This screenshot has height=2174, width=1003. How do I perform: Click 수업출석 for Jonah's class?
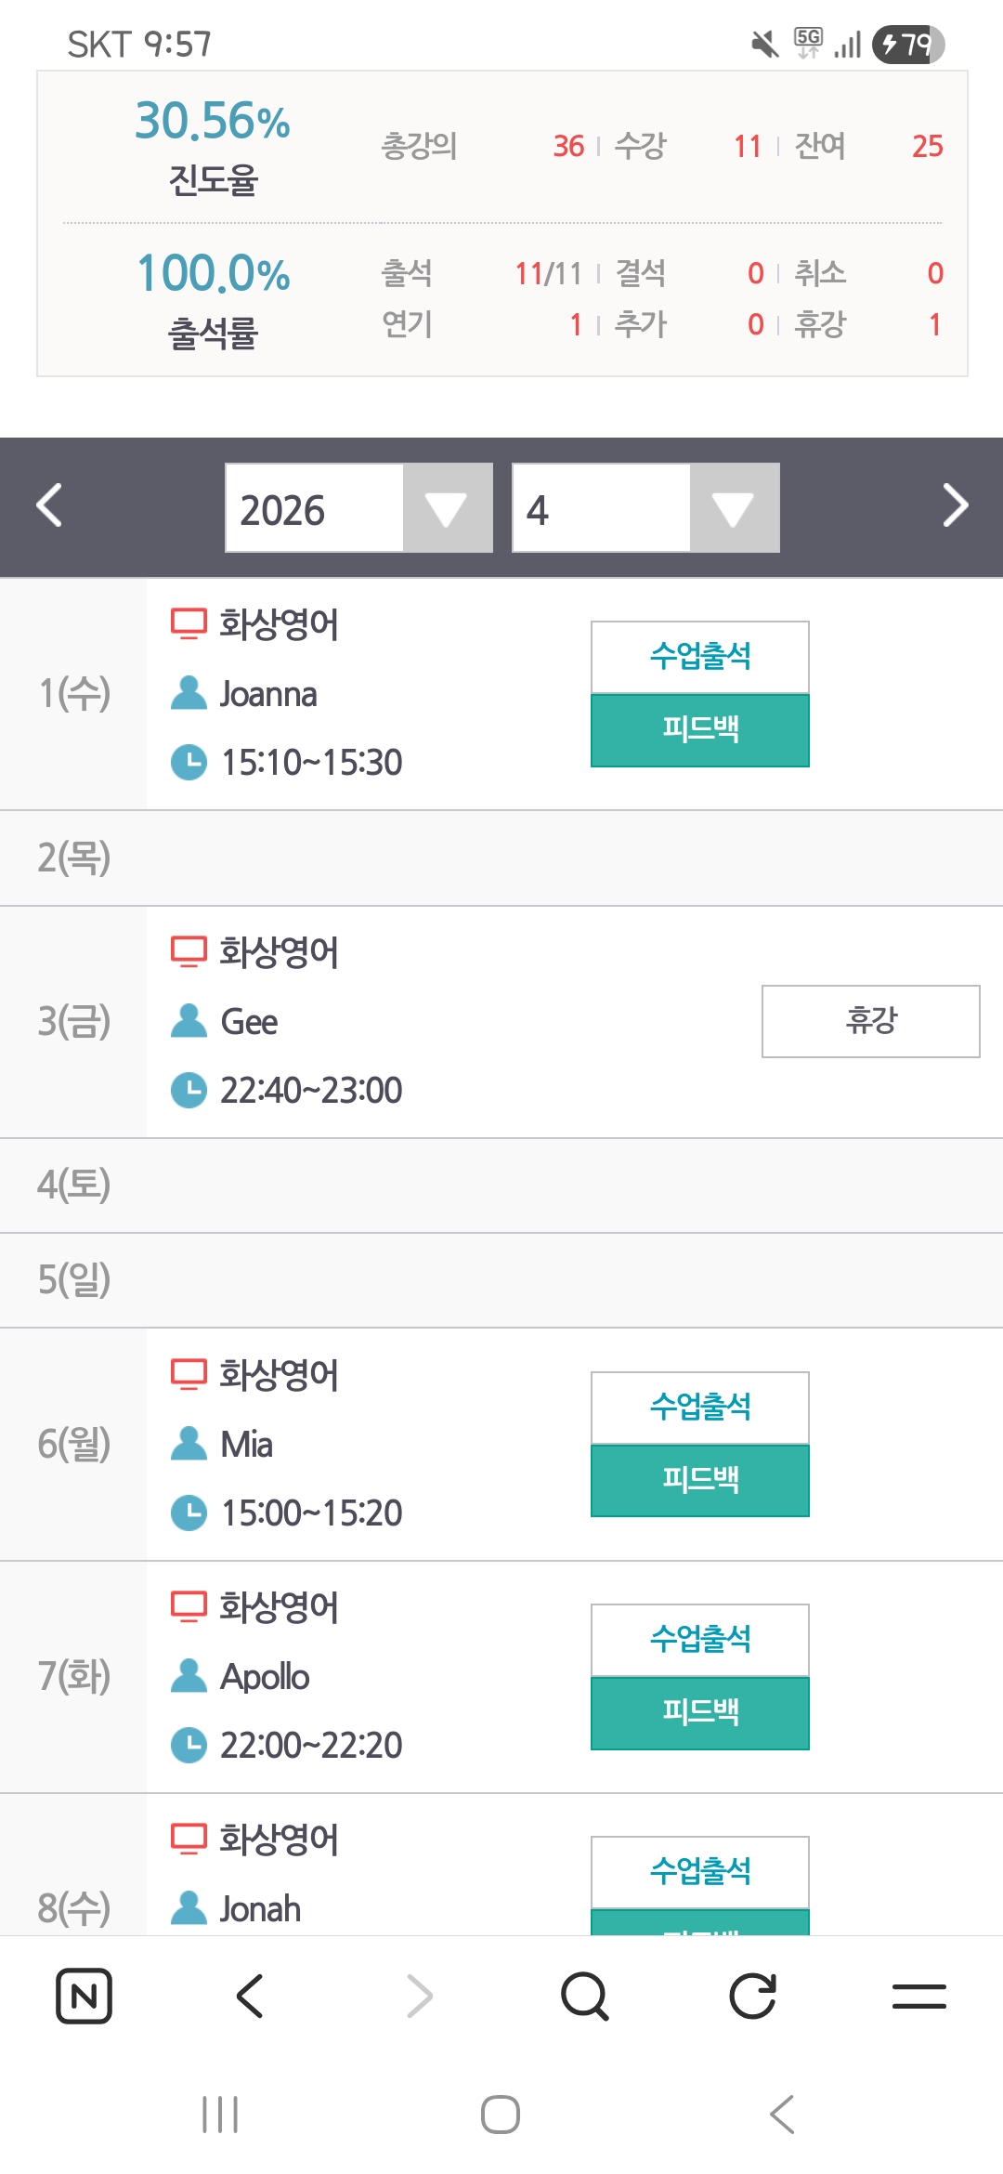click(x=700, y=1871)
